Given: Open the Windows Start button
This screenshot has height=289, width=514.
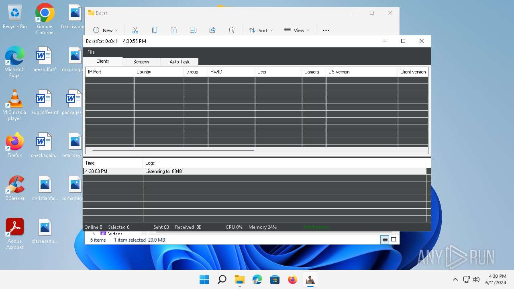Looking at the screenshot, I should pyautogui.click(x=204, y=279).
